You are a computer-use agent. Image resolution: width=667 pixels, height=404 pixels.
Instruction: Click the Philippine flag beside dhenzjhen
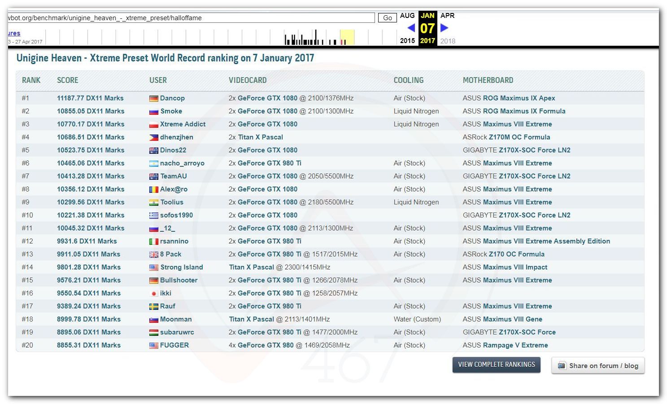153,138
